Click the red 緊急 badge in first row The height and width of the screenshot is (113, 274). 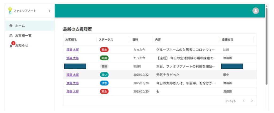pyautogui.click(x=104, y=50)
